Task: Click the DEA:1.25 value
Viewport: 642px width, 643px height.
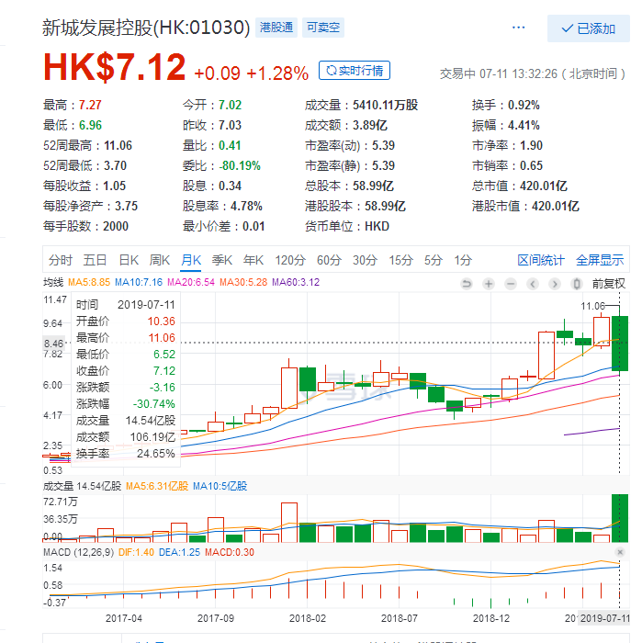Action: [180, 552]
